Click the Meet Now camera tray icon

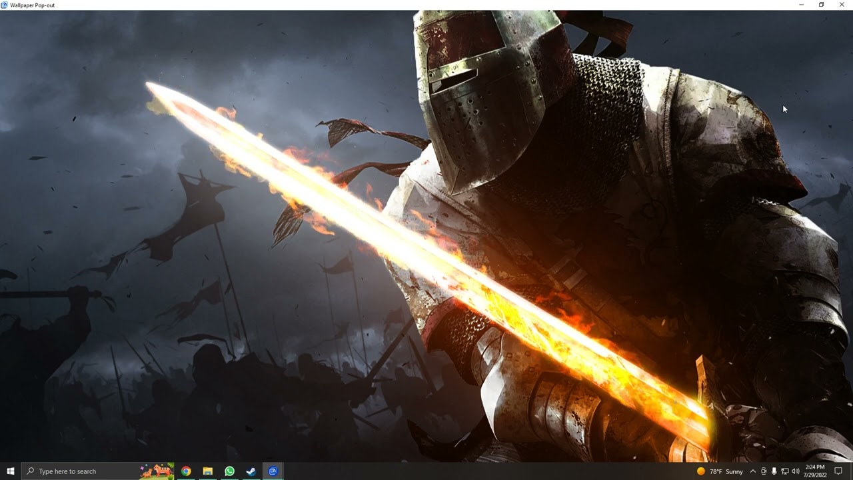(x=764, y=471)
